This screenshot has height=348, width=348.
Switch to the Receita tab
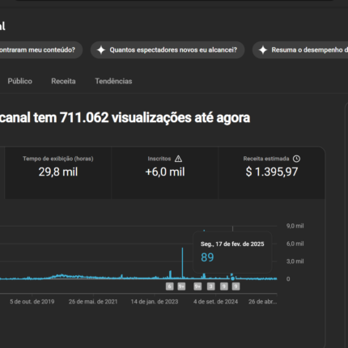(x=63, y=81)
